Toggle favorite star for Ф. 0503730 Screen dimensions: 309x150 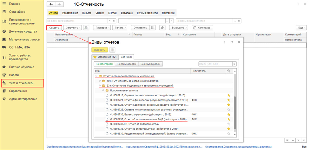click(x=229, y=115)
